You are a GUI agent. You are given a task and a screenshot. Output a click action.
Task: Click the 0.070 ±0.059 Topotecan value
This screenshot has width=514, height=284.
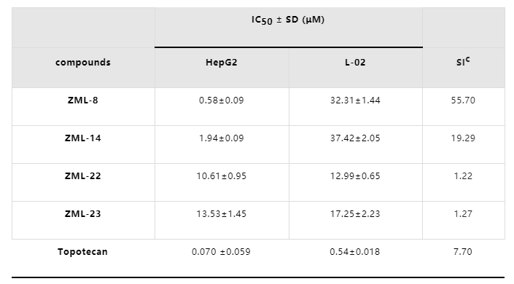point(221,251)
